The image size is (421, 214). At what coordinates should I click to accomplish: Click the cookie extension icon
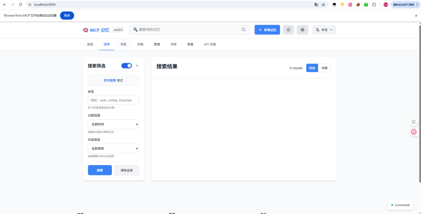tap(357, 5)
